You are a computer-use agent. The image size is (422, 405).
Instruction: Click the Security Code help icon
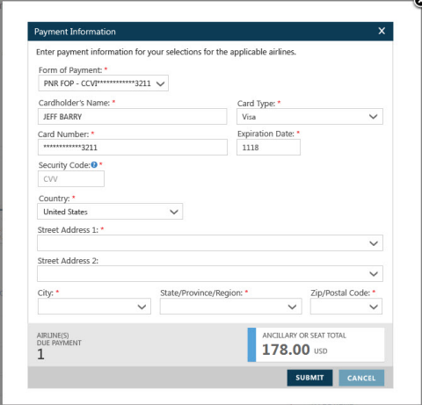(94, 165)
